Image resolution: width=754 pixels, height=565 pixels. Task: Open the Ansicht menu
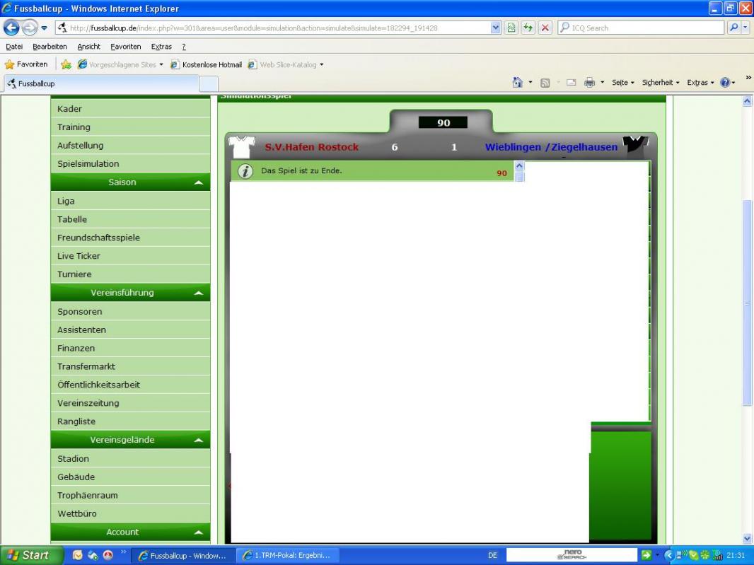[x=88, y=47]
